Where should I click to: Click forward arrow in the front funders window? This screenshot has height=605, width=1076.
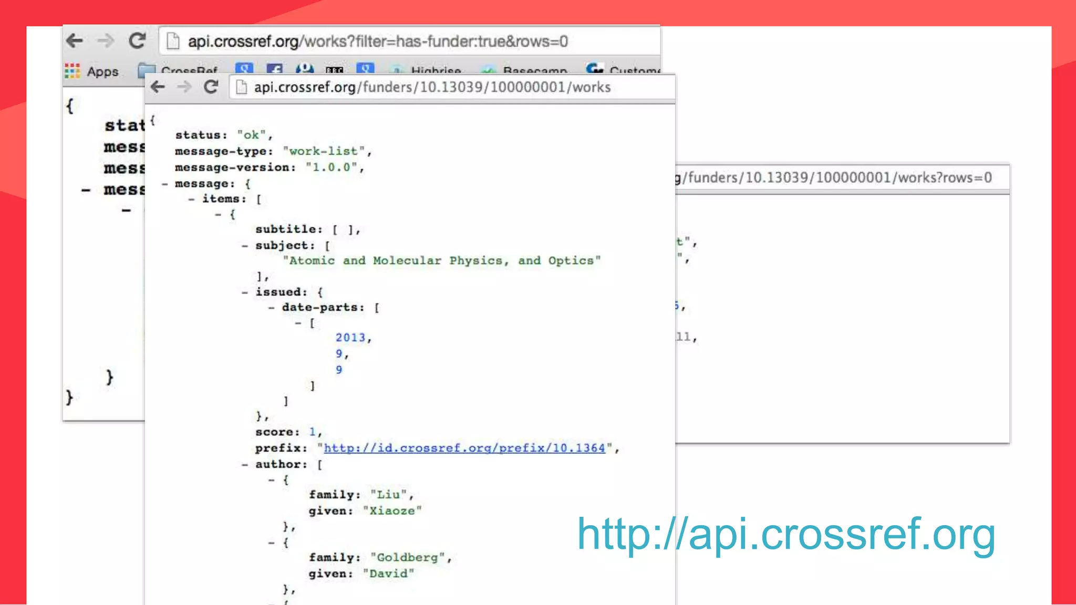pos(184,87)
